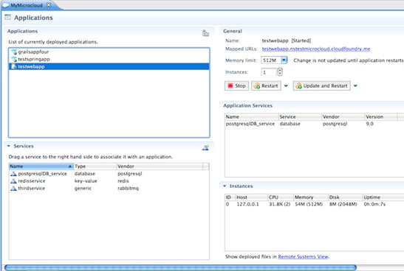Open the Restart button dropdown arrow
404x271 pixels.
coord(286,86)
